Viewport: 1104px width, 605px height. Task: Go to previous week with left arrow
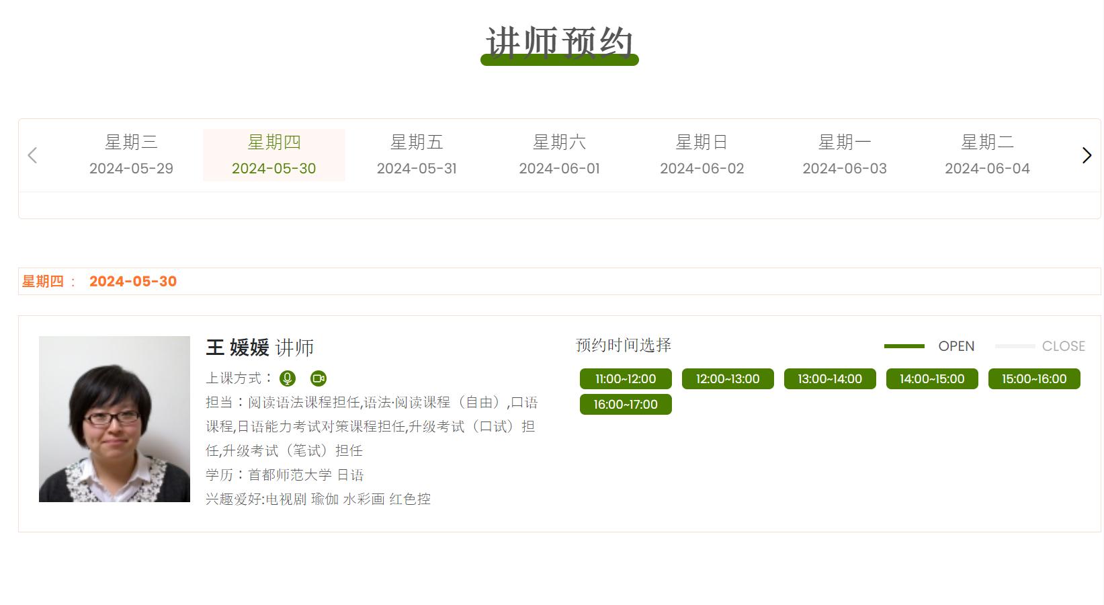(32, 155)
